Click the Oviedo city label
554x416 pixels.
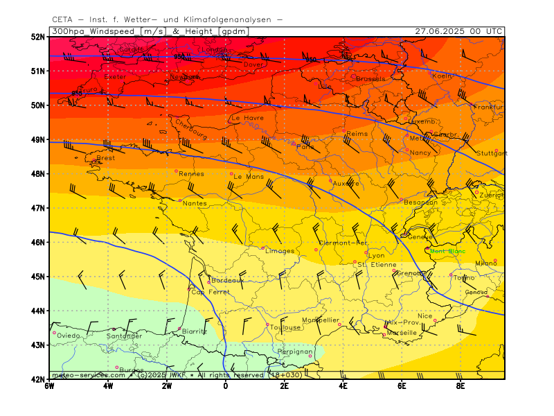coord(68,335)
